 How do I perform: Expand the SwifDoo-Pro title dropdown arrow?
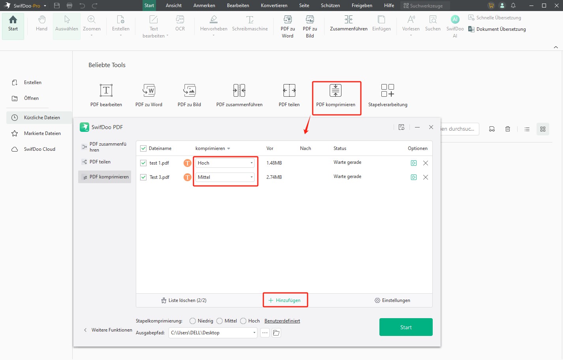click(45, 6)
